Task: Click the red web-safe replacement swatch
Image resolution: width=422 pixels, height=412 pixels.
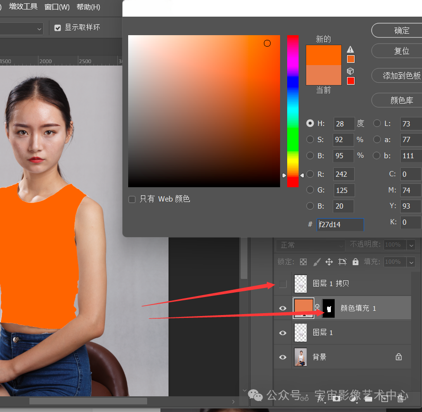Action: tap(351, 81)
